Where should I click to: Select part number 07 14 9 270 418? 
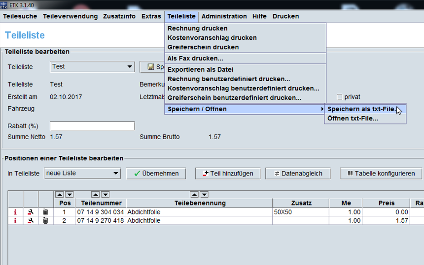[101, 221]
